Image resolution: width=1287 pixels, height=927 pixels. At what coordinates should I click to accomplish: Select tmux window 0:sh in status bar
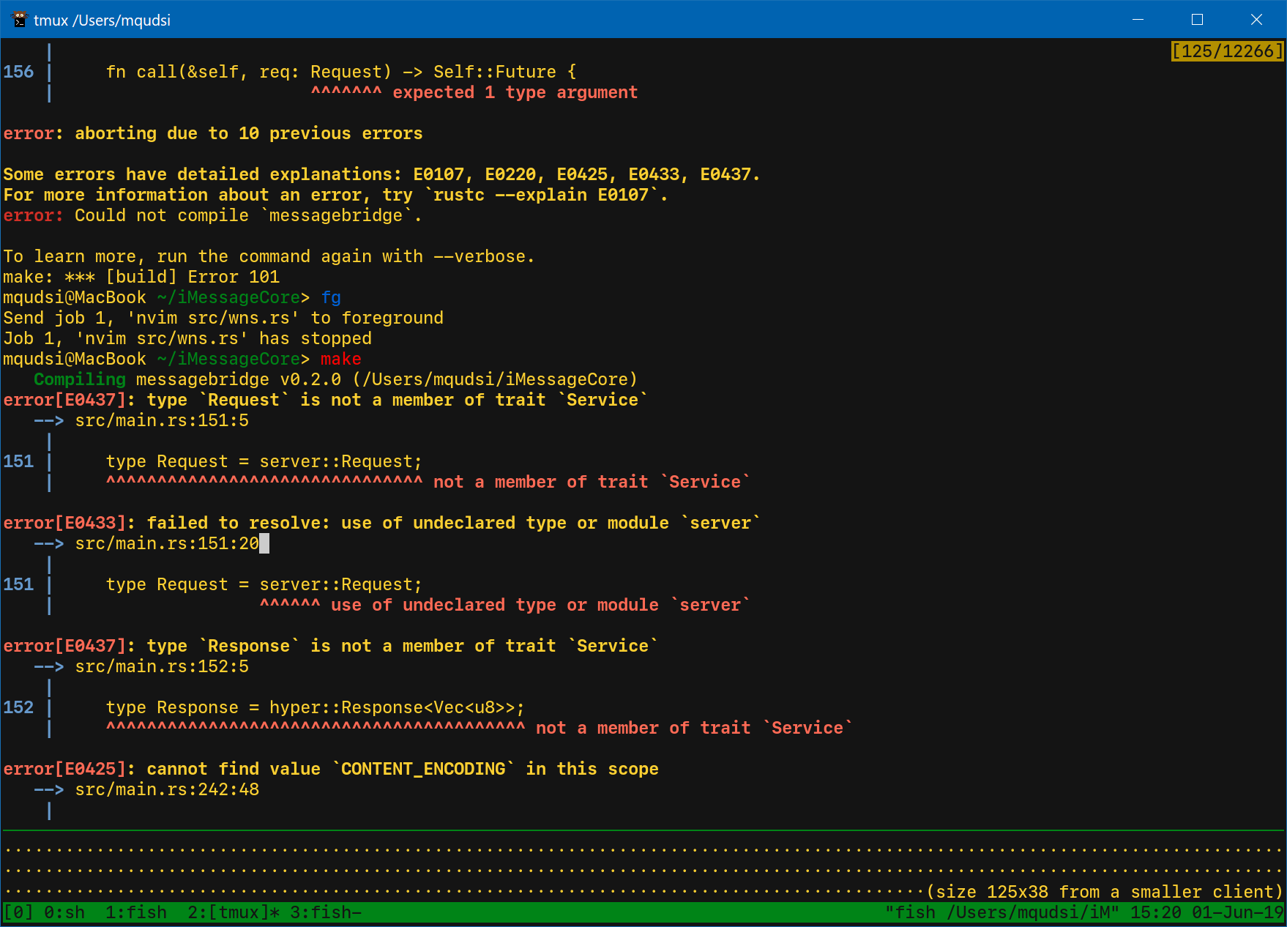[64, 912]
